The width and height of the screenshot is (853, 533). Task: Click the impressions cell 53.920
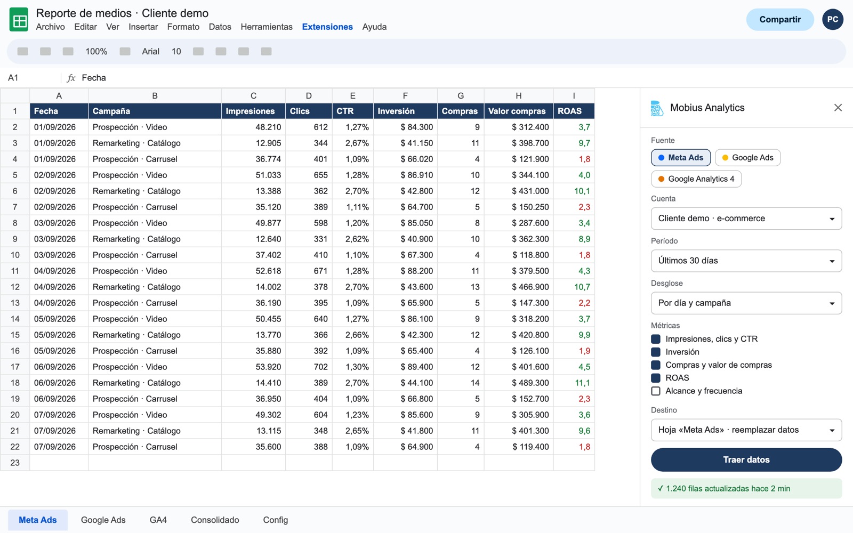(254, 367)
